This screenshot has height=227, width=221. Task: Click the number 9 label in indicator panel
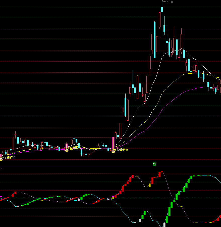click(x=2, y=168)
